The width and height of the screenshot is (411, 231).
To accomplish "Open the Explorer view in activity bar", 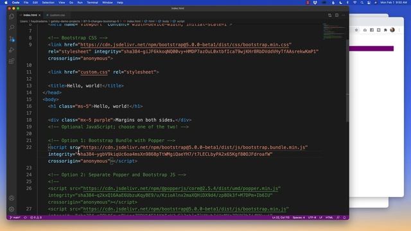I will pos(12,17).
